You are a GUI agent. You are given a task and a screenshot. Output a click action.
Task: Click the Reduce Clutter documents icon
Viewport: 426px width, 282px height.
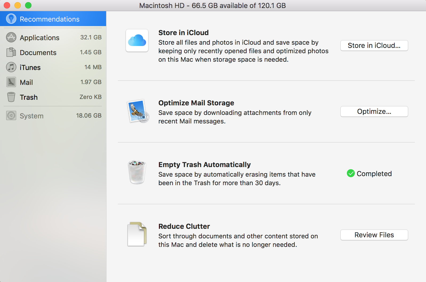137,234
